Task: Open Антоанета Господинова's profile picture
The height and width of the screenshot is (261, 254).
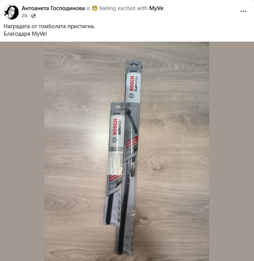Action: 11,12
